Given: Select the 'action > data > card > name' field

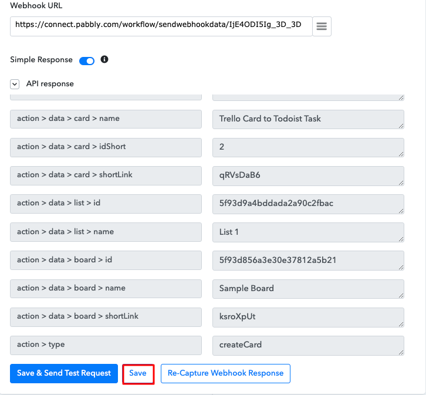Looking at the screenshot, I should coord(106,119).
